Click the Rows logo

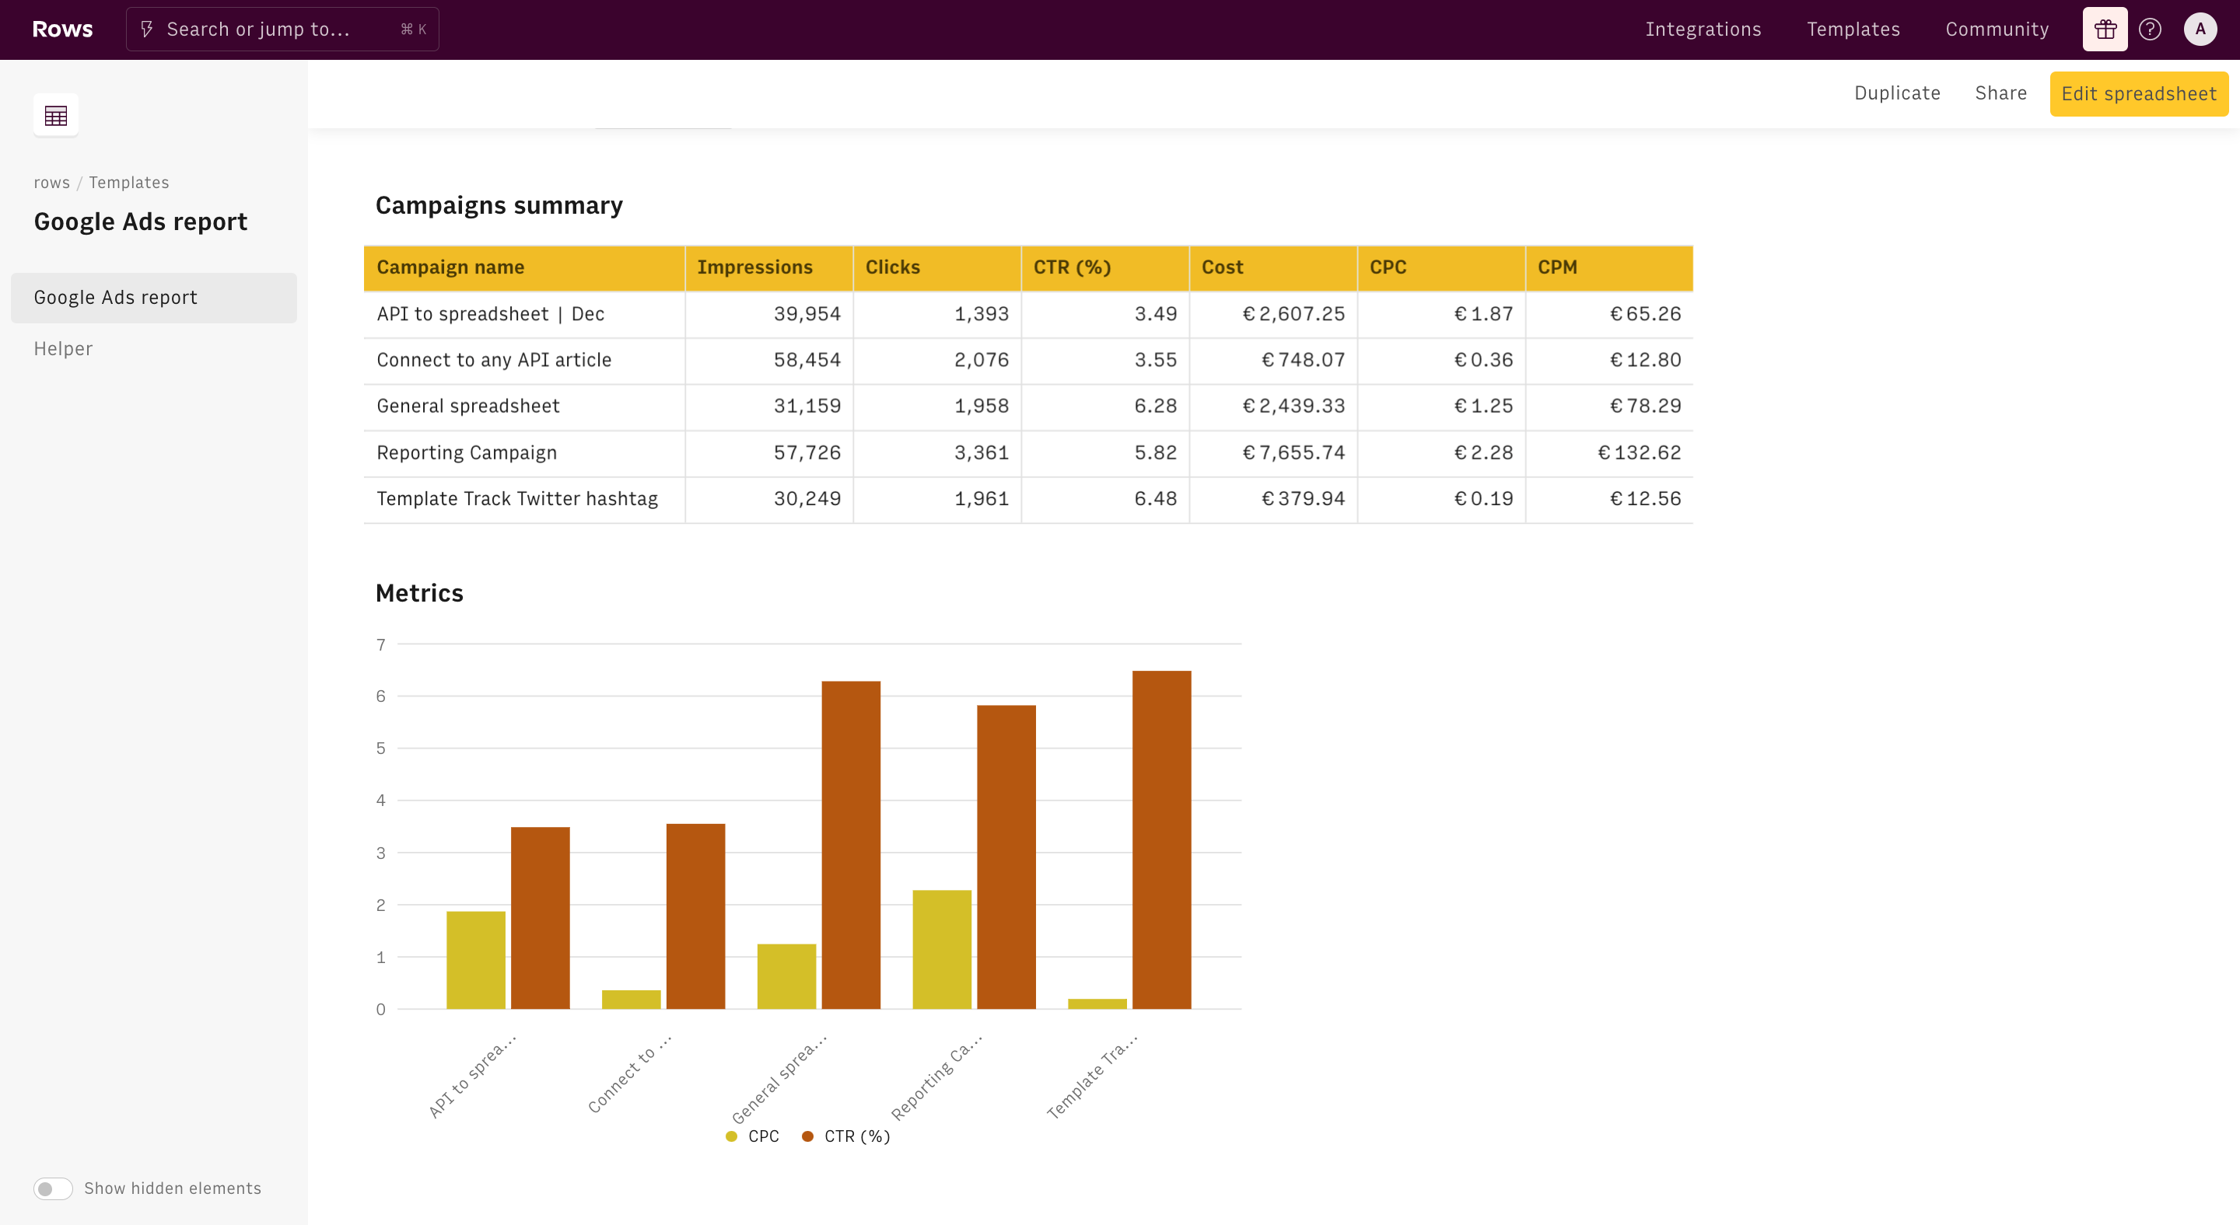tap(62, 30)
